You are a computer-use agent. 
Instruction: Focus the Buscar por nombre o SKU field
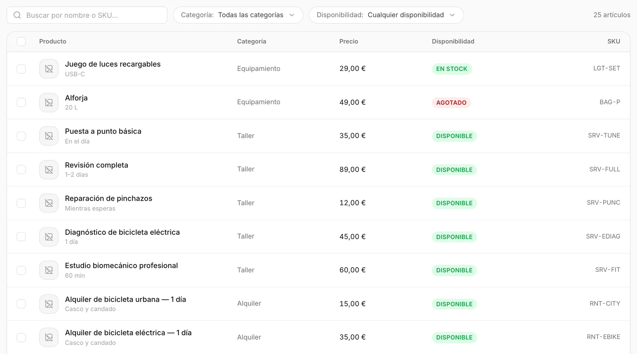87,15
